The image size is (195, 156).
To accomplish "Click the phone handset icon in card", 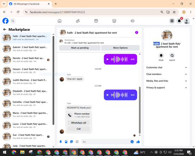I will [70, 115].
